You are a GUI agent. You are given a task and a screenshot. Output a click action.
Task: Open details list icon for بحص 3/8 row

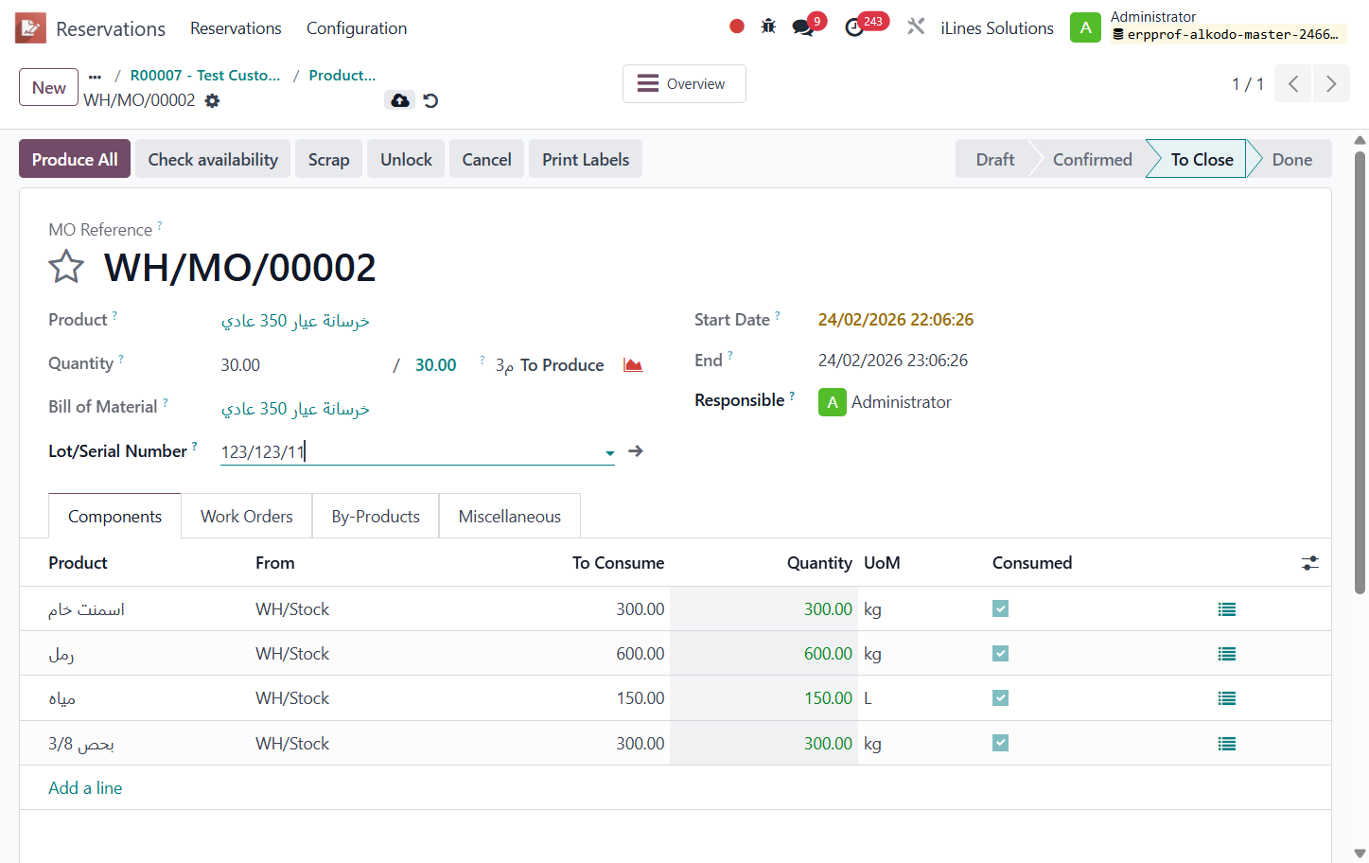pos(1227,744)
